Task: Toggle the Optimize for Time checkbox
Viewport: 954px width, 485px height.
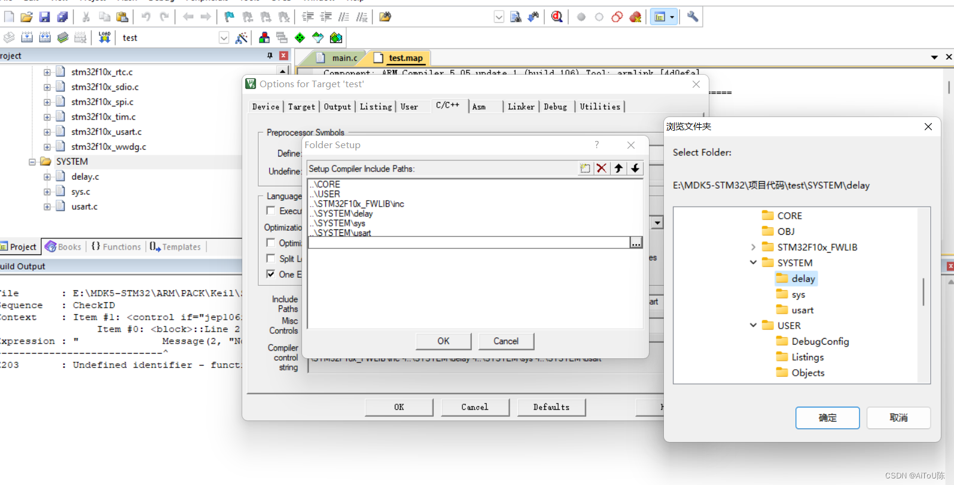Action: pyautogui.click(x=271, y=242)
